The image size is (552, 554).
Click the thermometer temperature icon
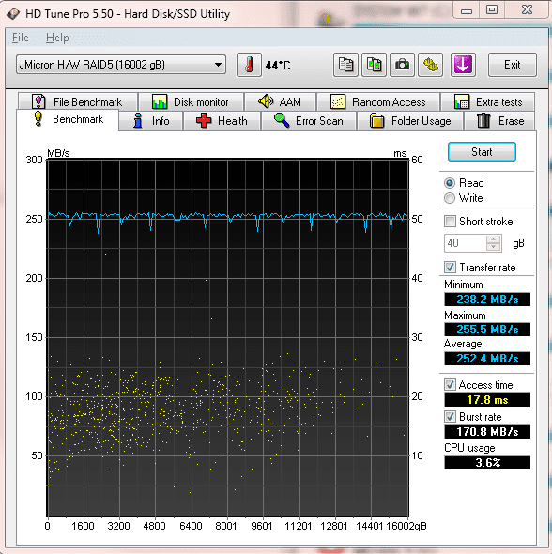(x=249, y=65)
